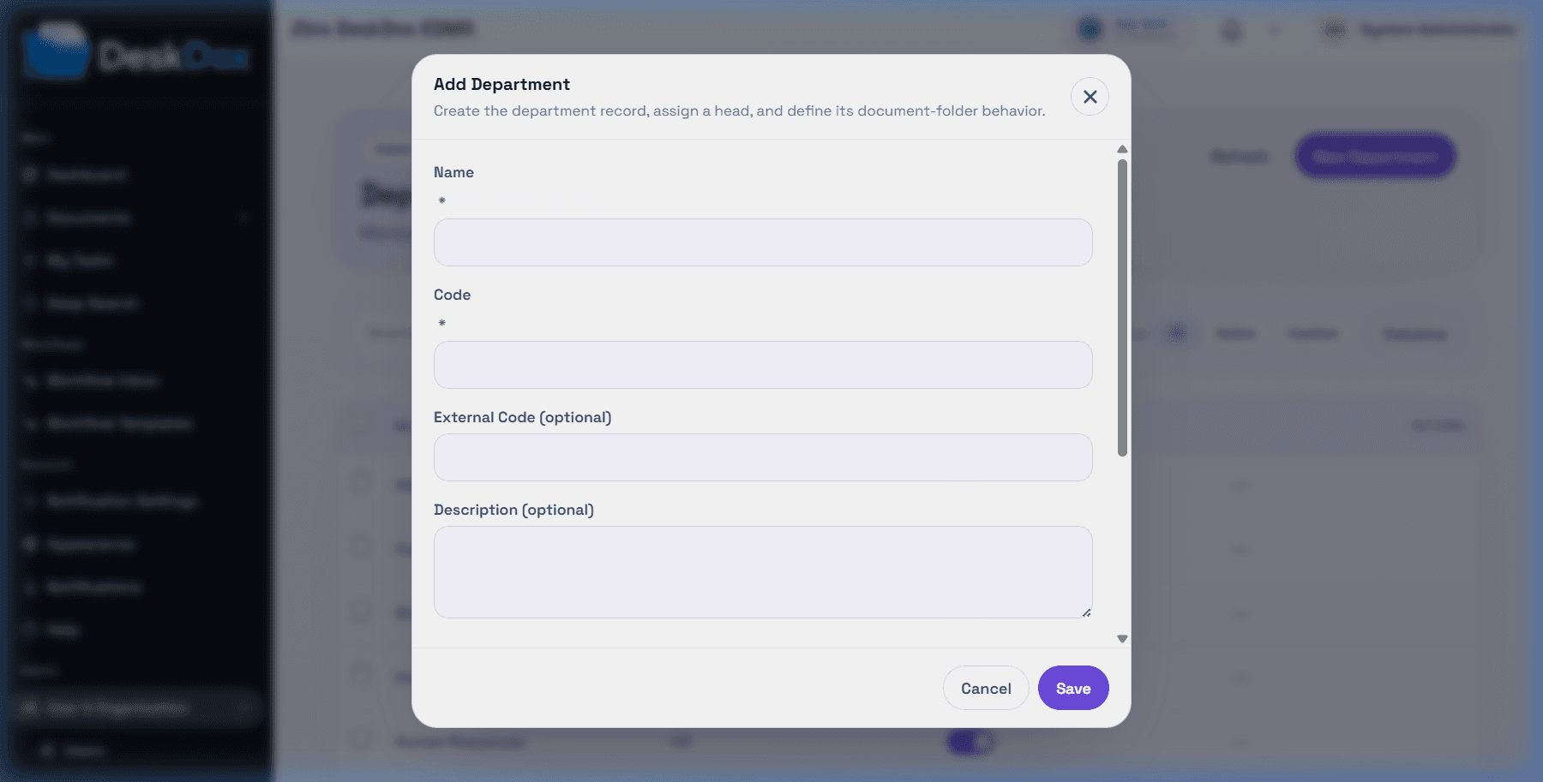Click the dialog scrollbar down arrow
1543x782 pixels.
[1122, 639]
